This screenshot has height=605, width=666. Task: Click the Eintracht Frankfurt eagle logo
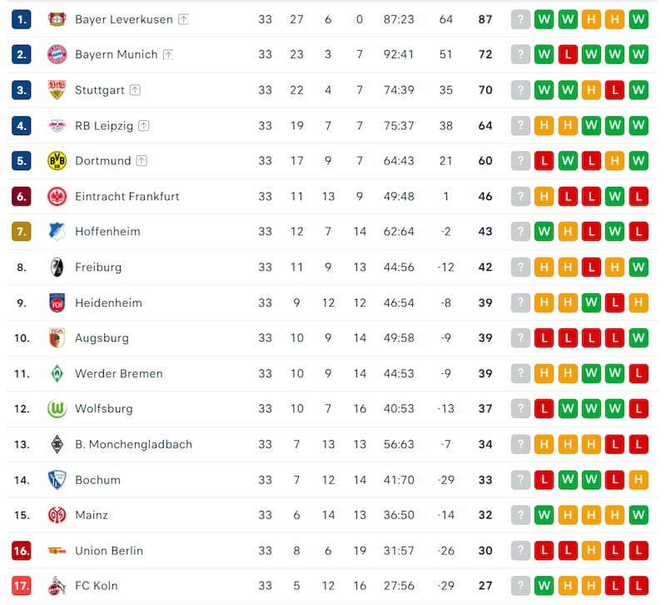click(57, 197)
